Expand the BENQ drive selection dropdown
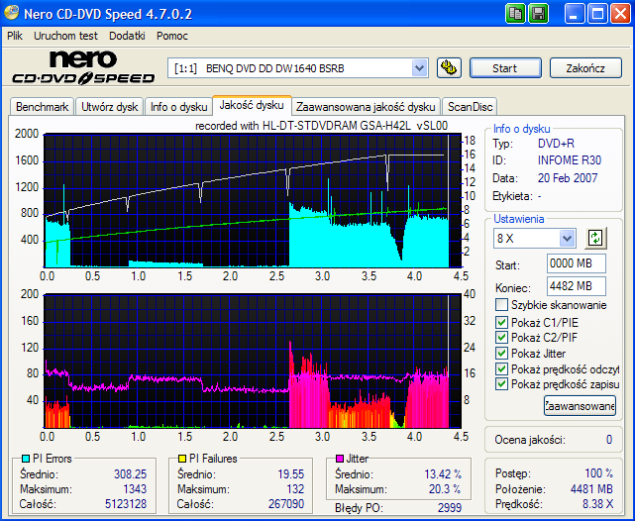The image size is (635, 521). point(419,68)
